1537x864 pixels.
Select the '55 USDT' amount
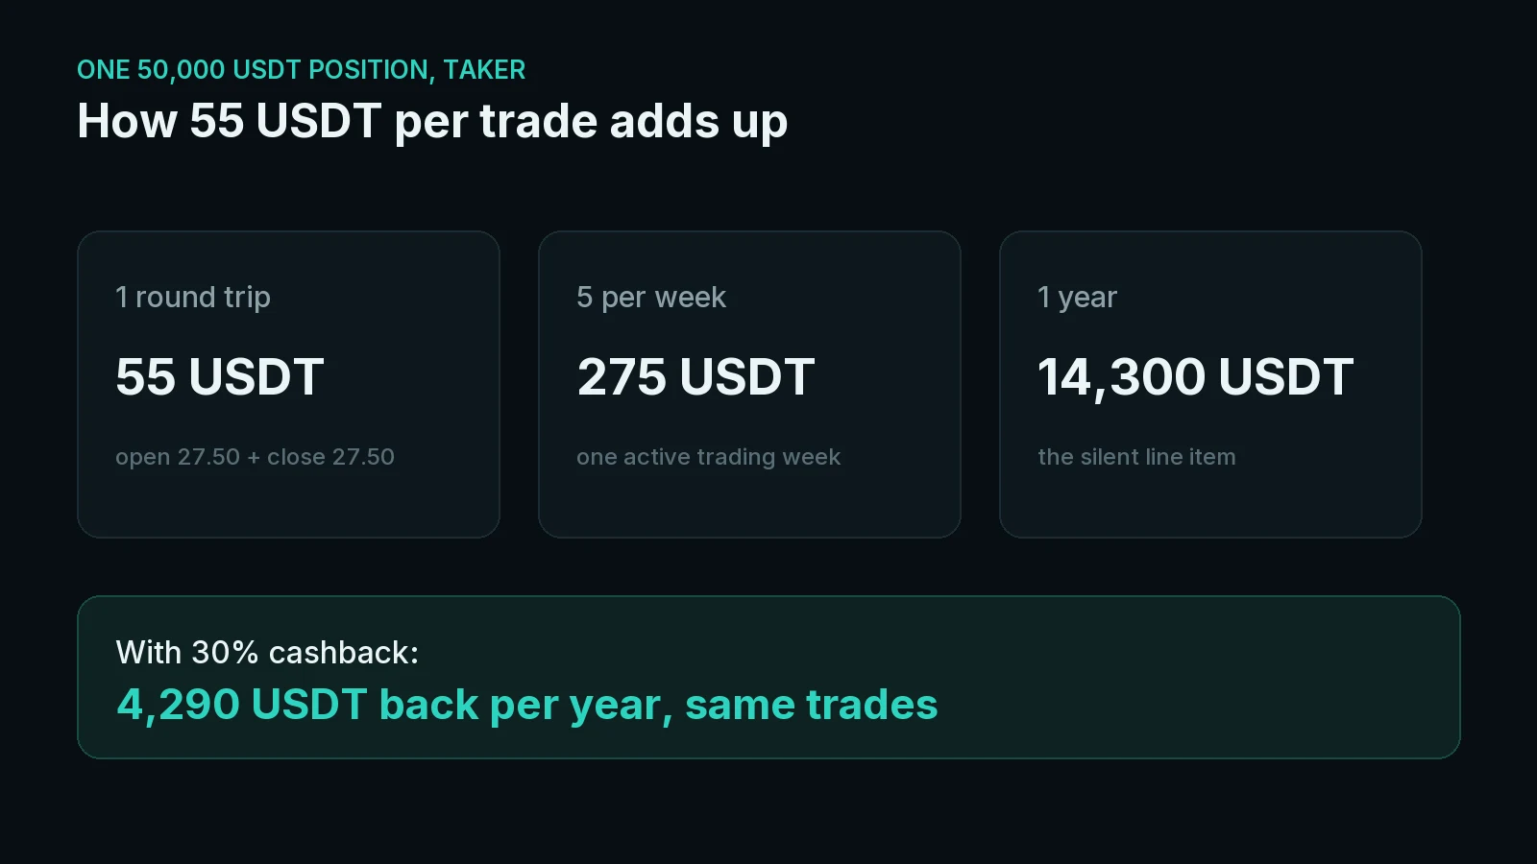pos(220,376)
